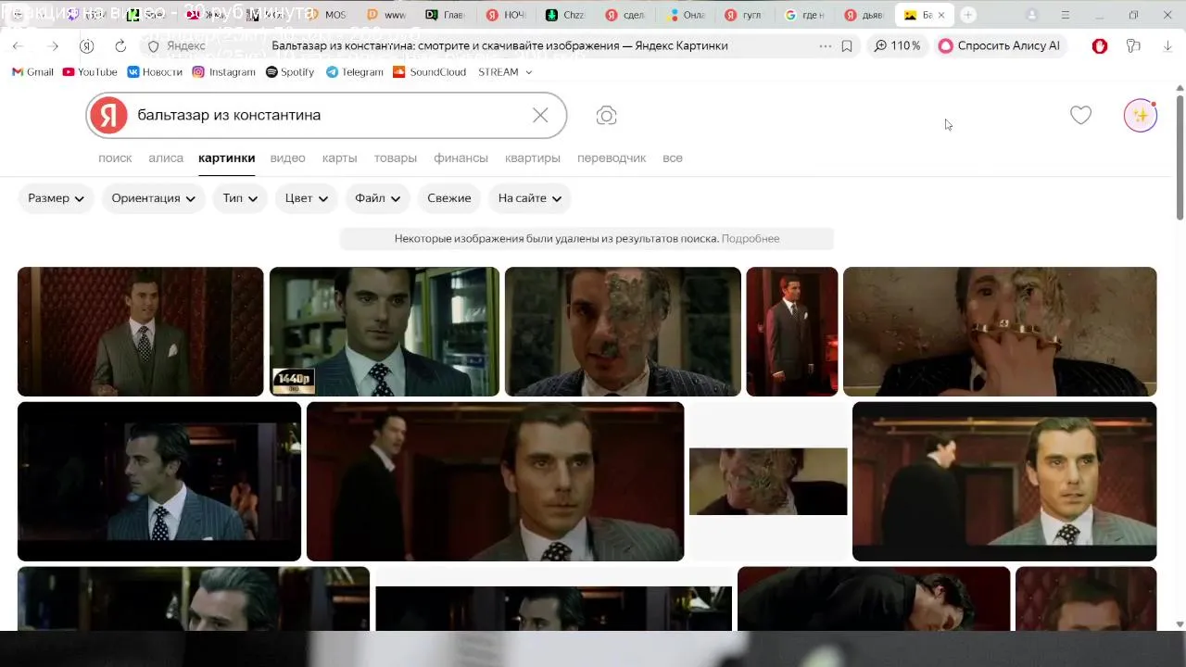Screen dimensions: 1186x667
Task: Open the first thumbnail with red quilted wall
Action: (x=140, y=332)
